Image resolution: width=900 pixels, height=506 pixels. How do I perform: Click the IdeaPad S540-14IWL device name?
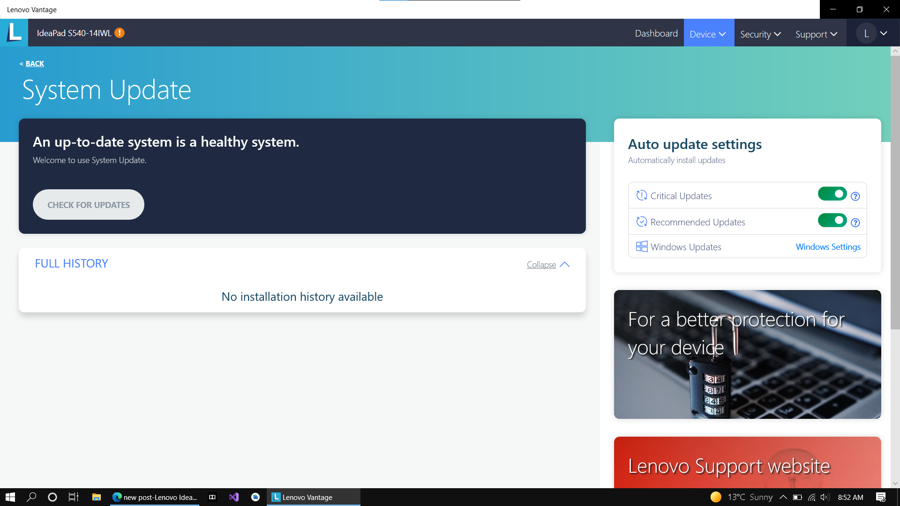pos(74,33)
